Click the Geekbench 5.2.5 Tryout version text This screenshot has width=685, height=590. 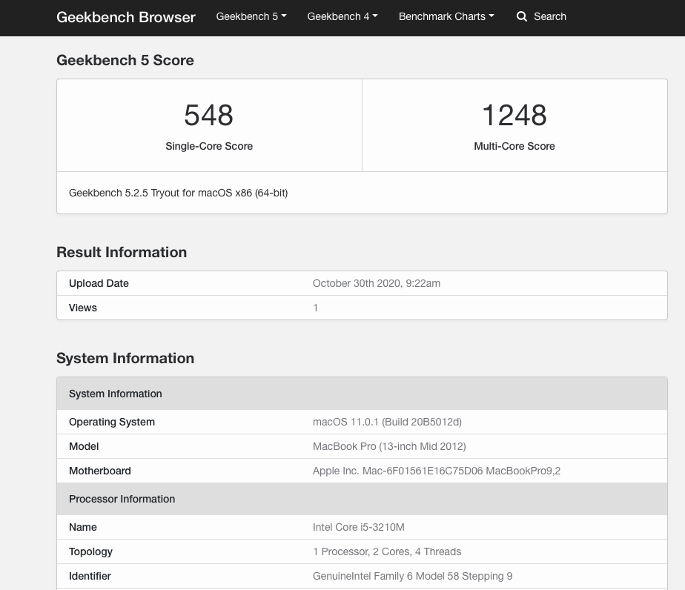pos(178,193)
